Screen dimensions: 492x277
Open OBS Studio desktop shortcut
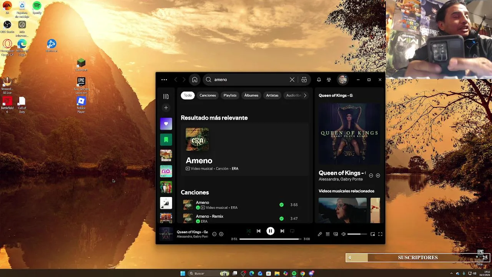[x=7, y=27]
